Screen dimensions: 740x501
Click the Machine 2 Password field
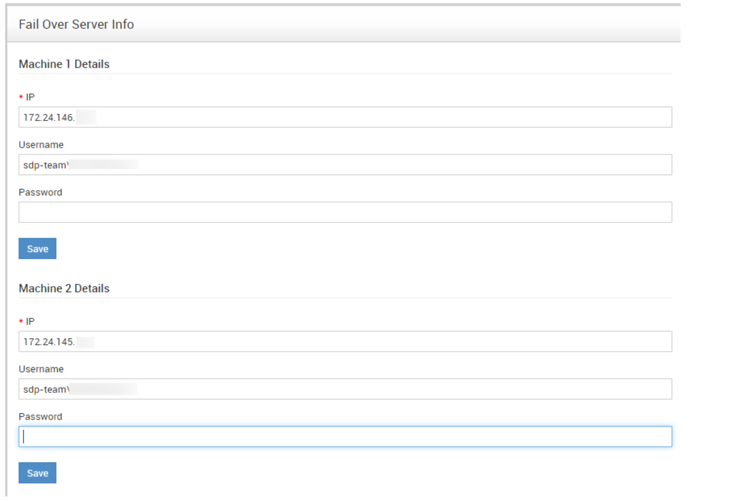345,437
